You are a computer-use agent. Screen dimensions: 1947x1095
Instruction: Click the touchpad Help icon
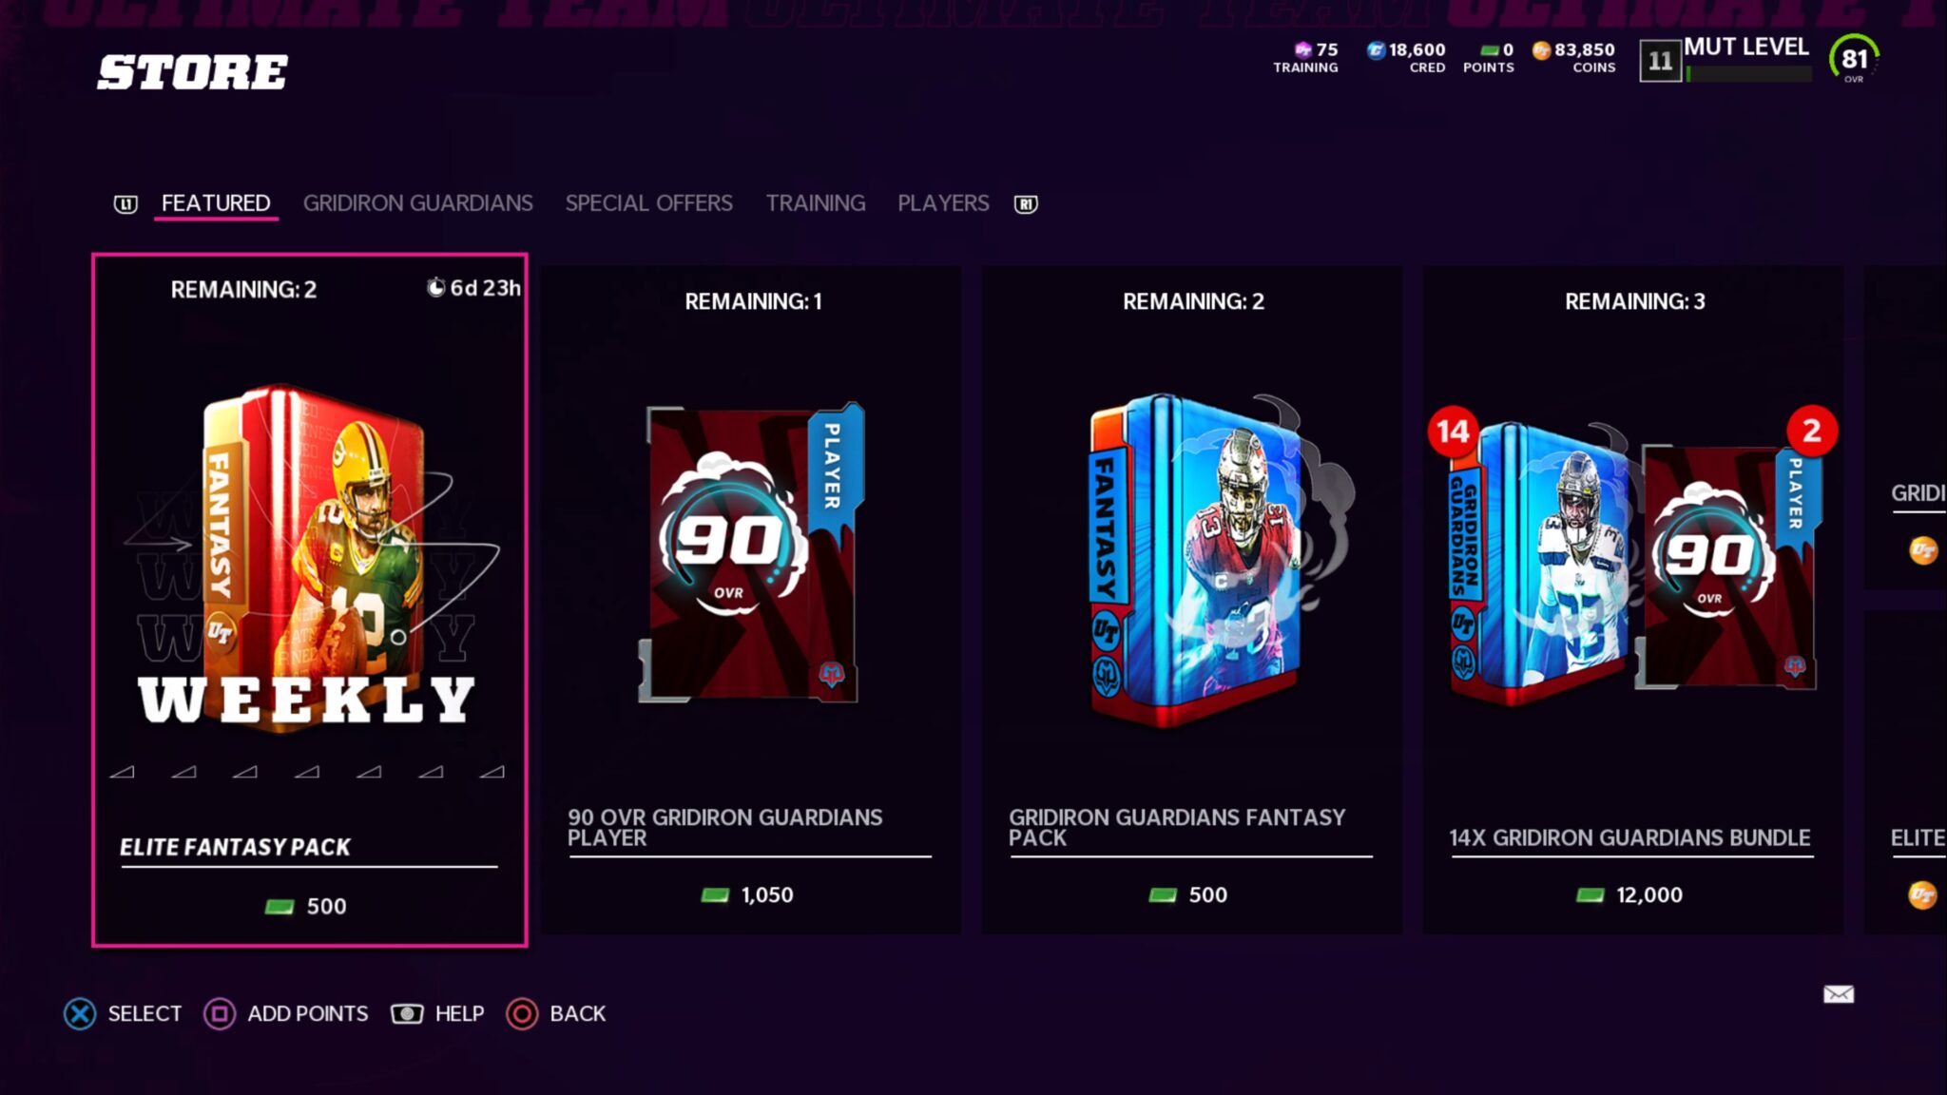coord(407,1014)
